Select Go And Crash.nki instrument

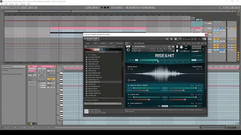coord(94,66)
